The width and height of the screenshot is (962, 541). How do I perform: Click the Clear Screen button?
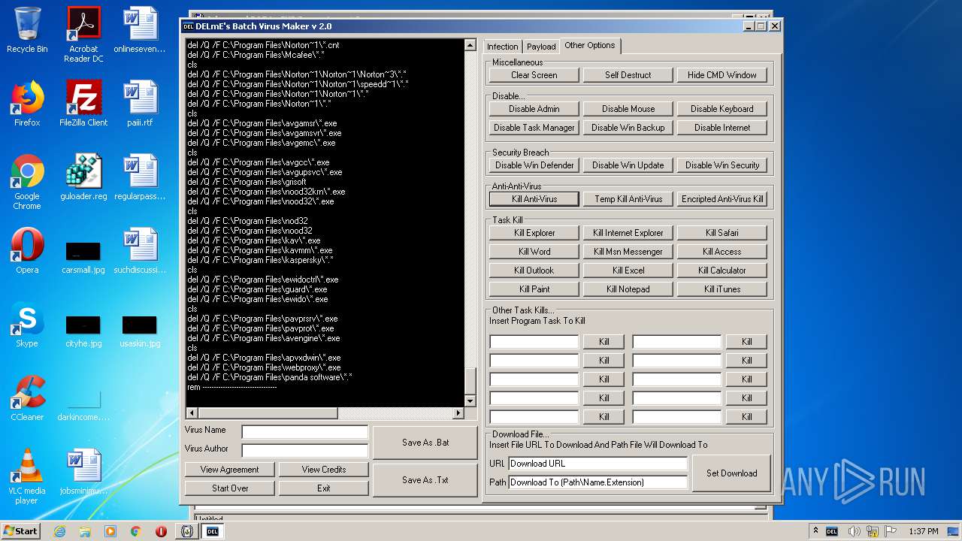[x=534, y=75]
